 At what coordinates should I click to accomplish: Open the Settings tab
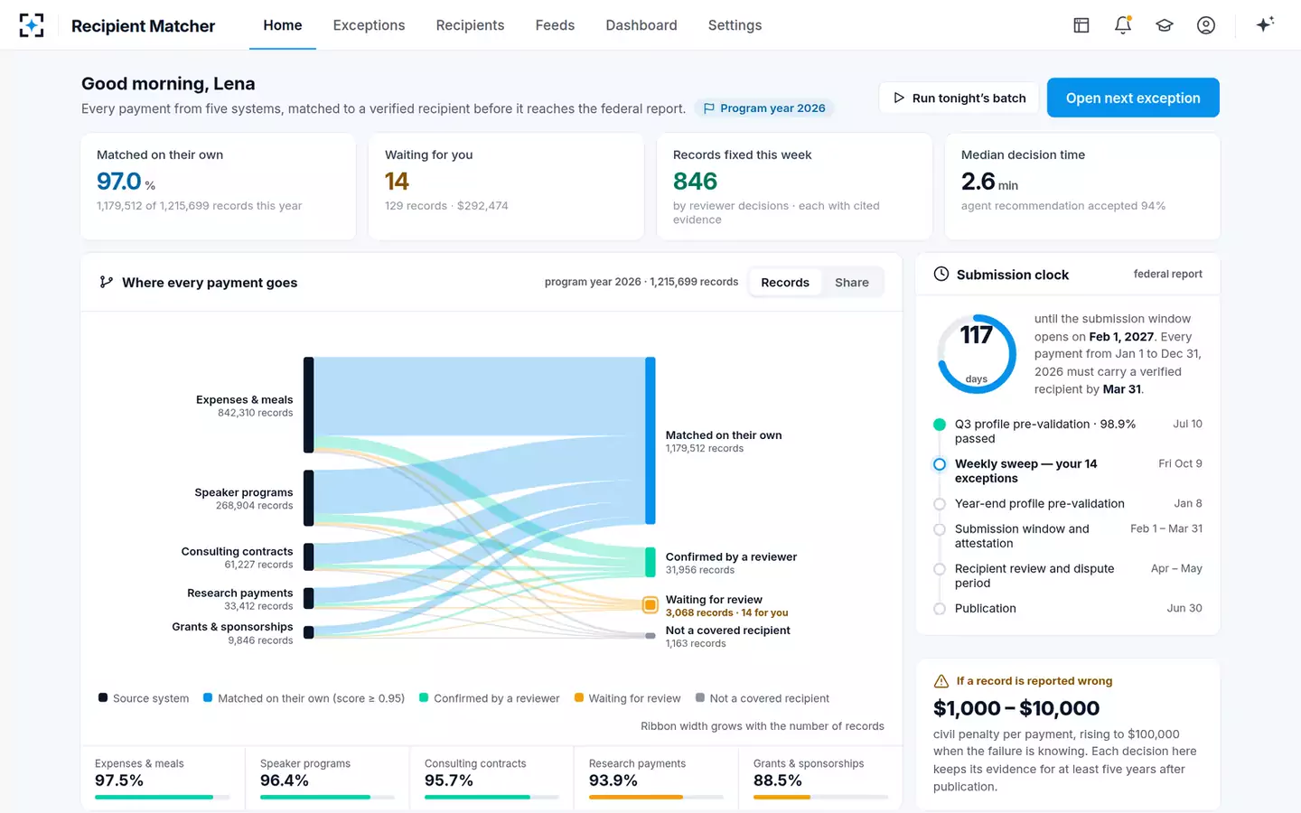click(x=735, y=25)
